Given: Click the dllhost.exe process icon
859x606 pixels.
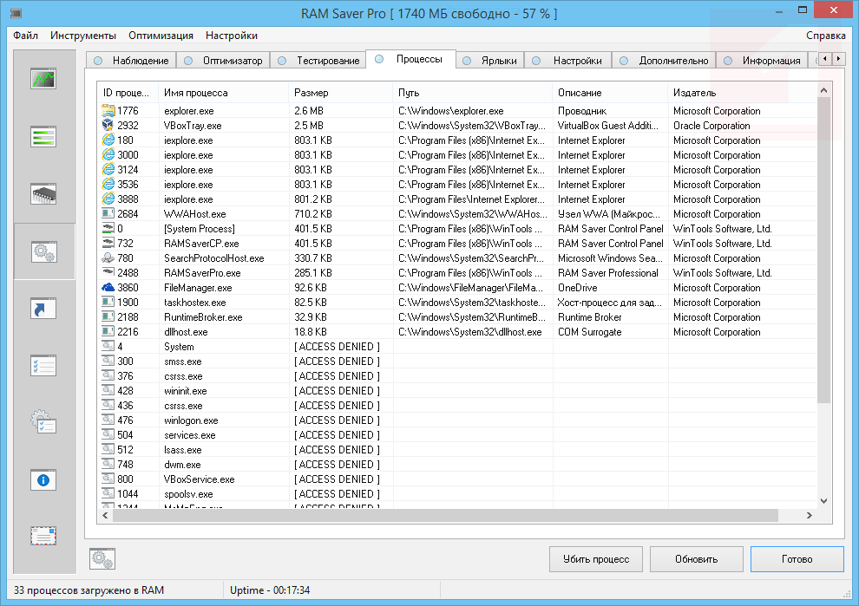Looking at the screenshot, I should coord(108,332).
